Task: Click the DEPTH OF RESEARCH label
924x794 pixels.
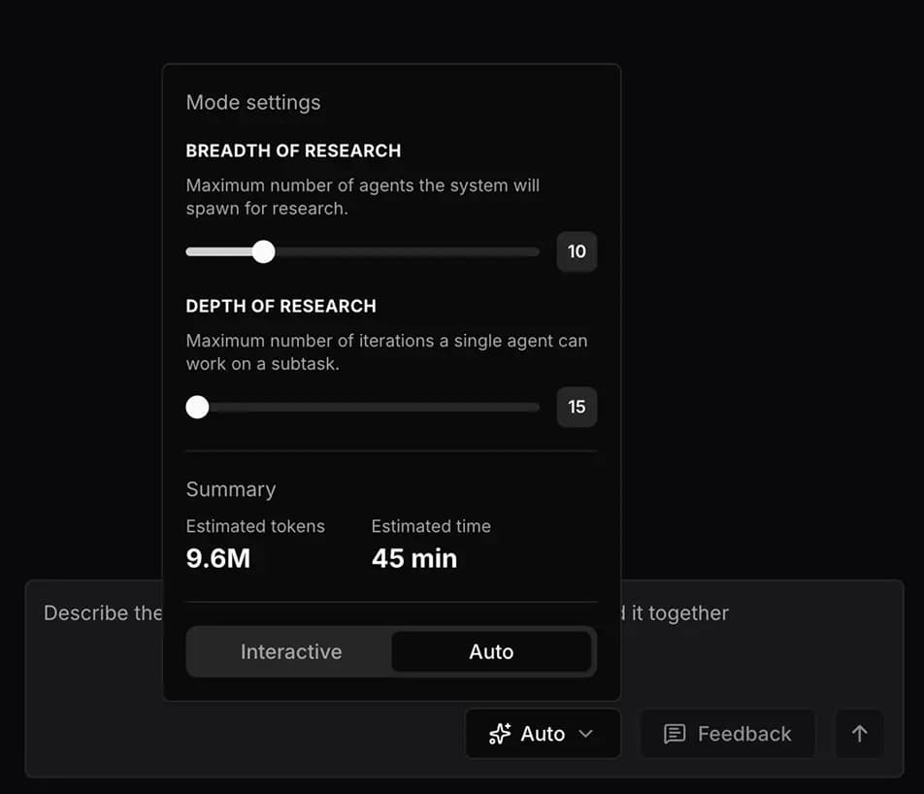Action: coord(281,306)
